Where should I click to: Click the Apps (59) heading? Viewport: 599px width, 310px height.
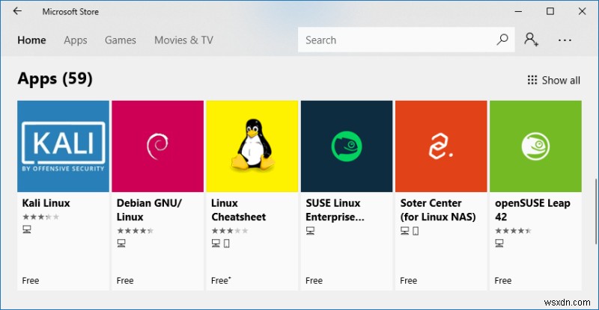[55, 79]
